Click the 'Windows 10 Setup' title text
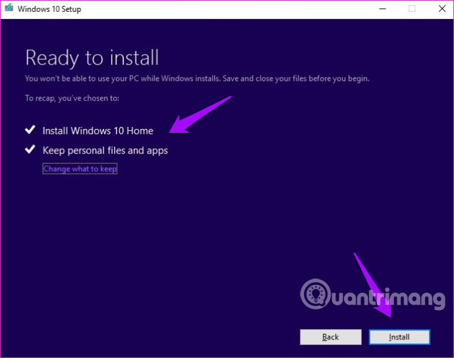 pos(49,9)
